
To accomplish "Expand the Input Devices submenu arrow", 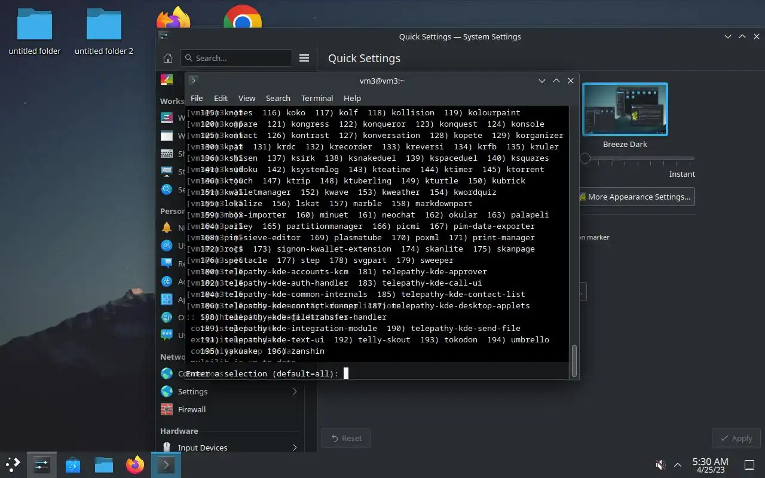I will pos(295,448).
